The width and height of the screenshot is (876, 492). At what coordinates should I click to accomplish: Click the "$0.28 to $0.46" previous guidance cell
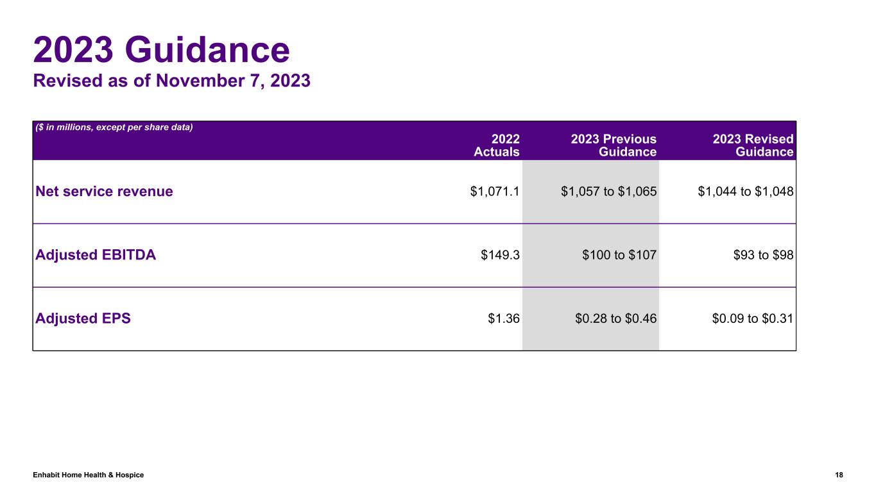click(x=616, y=318)
